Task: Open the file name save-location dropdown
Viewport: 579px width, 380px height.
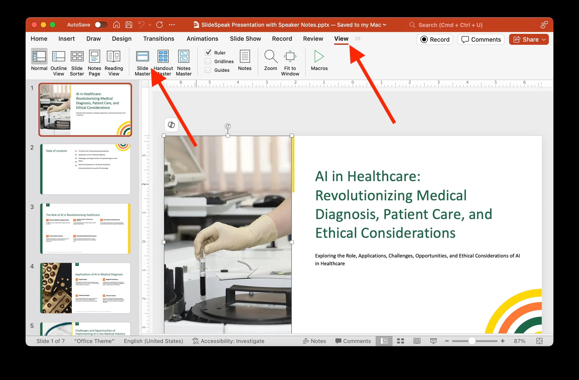Action: (x=384, y=25)
